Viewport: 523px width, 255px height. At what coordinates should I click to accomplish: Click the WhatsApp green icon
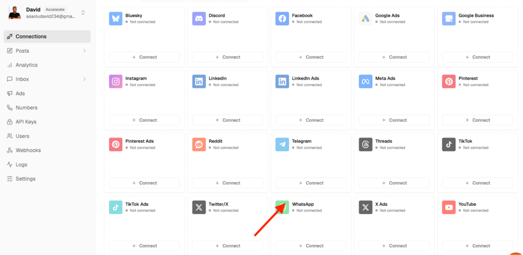point(282,207)
